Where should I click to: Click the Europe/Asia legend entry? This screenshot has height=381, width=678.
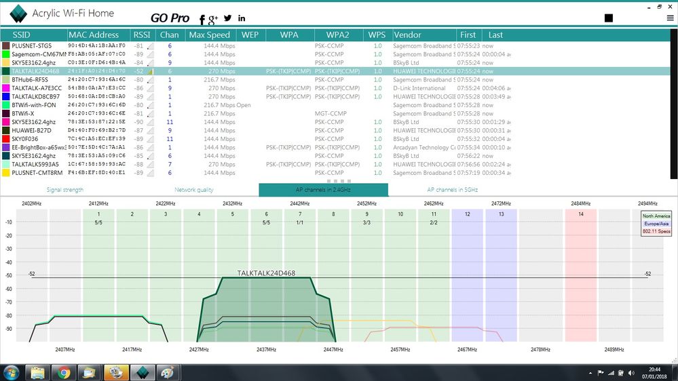[x=656, y=223]
